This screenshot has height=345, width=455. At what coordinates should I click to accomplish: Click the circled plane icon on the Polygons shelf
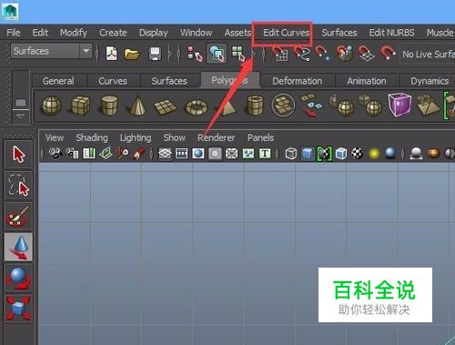283,105
